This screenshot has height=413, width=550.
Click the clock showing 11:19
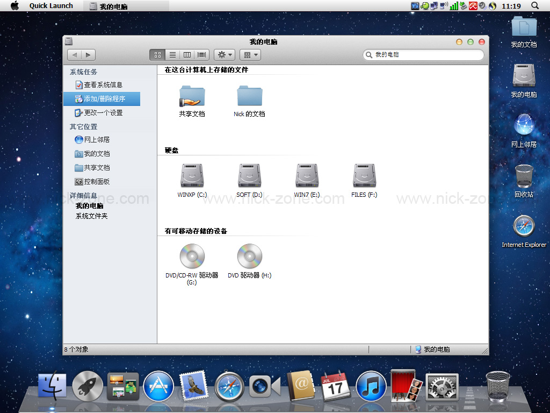pyautogui.click(x=511, y=6)
